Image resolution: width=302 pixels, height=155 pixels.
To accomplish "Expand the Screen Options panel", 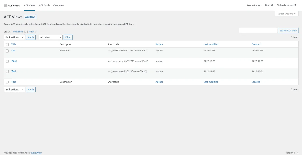I will (x=287, y=14).
